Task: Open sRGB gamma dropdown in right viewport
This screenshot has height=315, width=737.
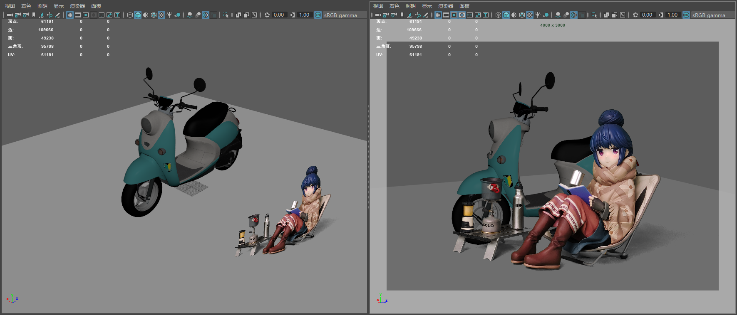Action: click(x=709, y=15)
